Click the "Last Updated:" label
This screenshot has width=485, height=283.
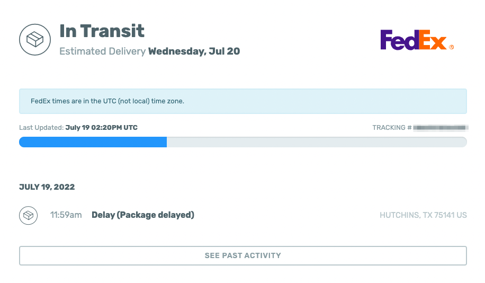tap(41, 128)
